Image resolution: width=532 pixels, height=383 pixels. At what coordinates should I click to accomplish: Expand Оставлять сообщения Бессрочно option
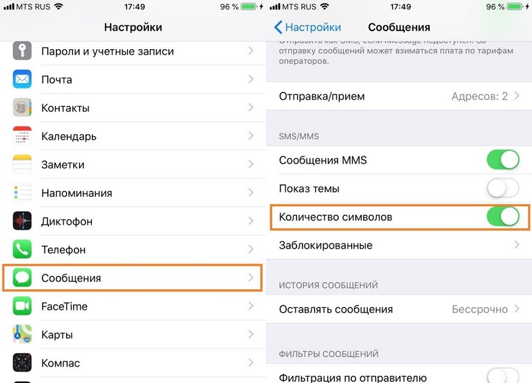(517, 309)
